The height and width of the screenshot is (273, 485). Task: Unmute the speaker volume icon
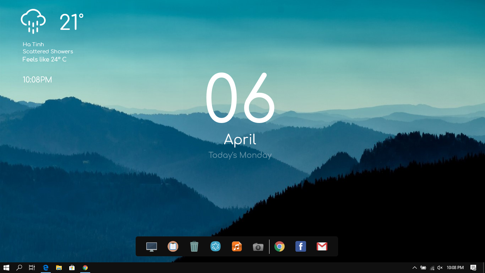tap(440, 268)
